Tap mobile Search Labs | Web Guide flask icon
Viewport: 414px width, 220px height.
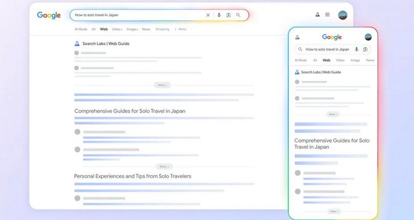(297, 72)
